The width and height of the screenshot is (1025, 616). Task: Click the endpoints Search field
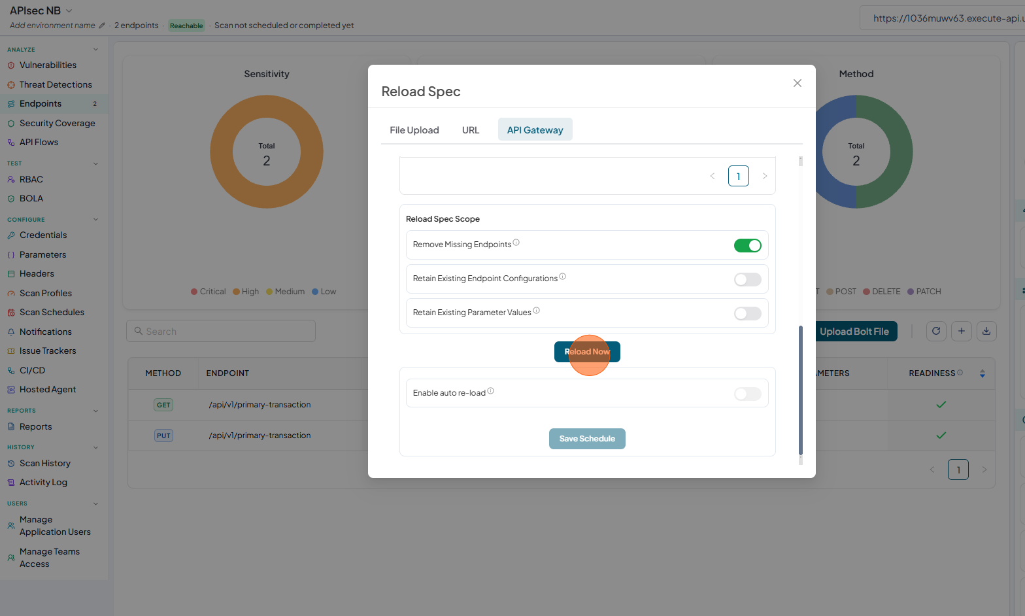coord(221,331)
